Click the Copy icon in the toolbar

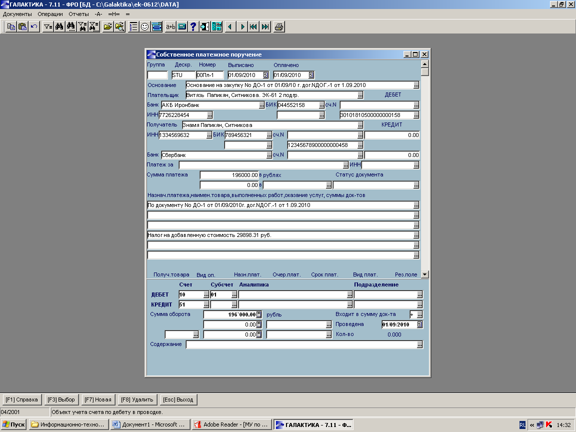pos(11,27)
